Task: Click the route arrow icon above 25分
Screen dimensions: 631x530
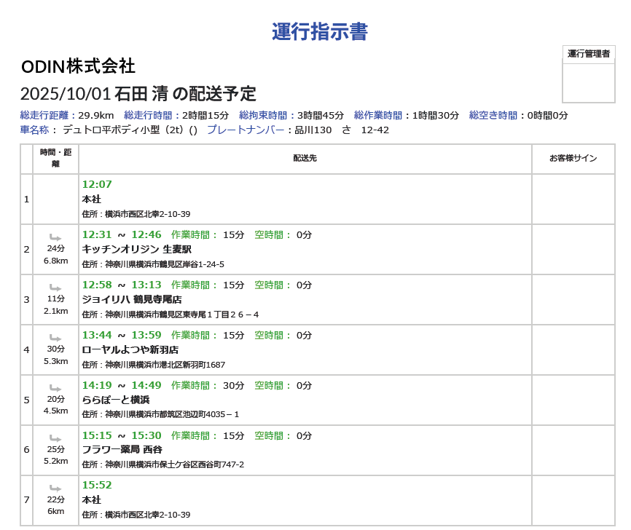Action: (55, 438)
